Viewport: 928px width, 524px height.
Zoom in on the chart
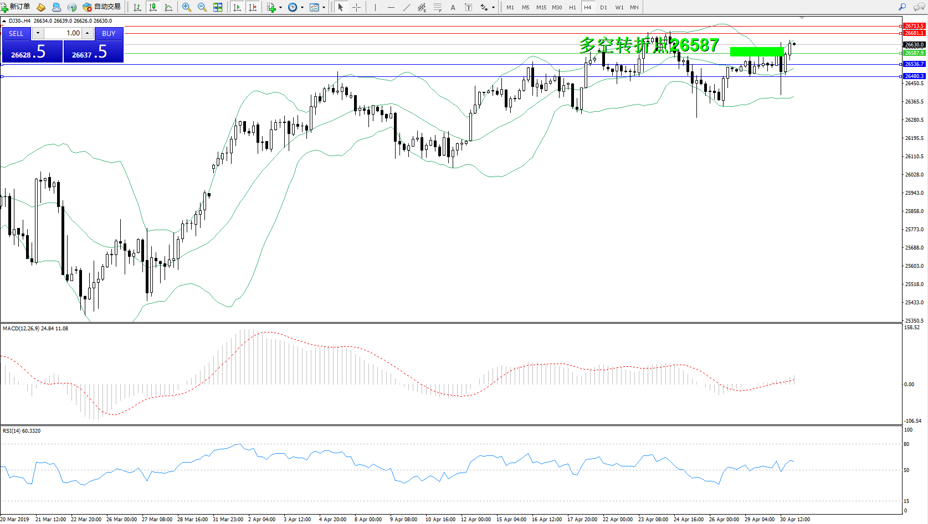click(x=187, y=7)
